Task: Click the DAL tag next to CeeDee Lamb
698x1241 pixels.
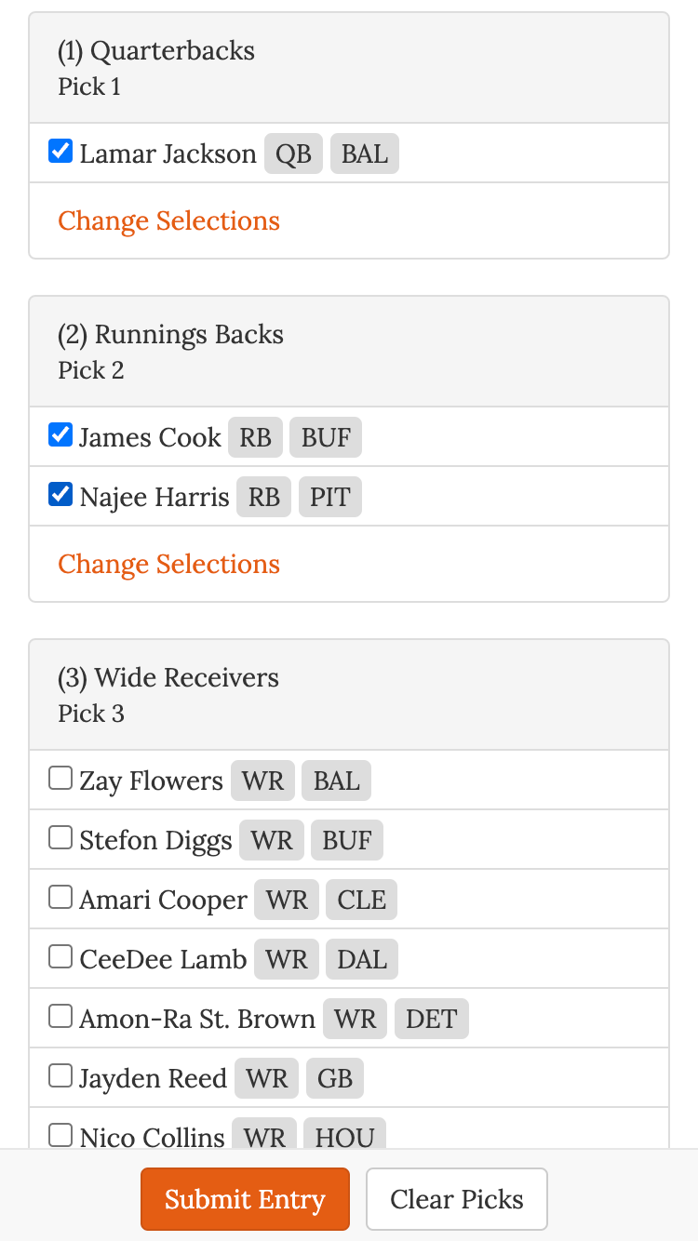Action: 362,960
